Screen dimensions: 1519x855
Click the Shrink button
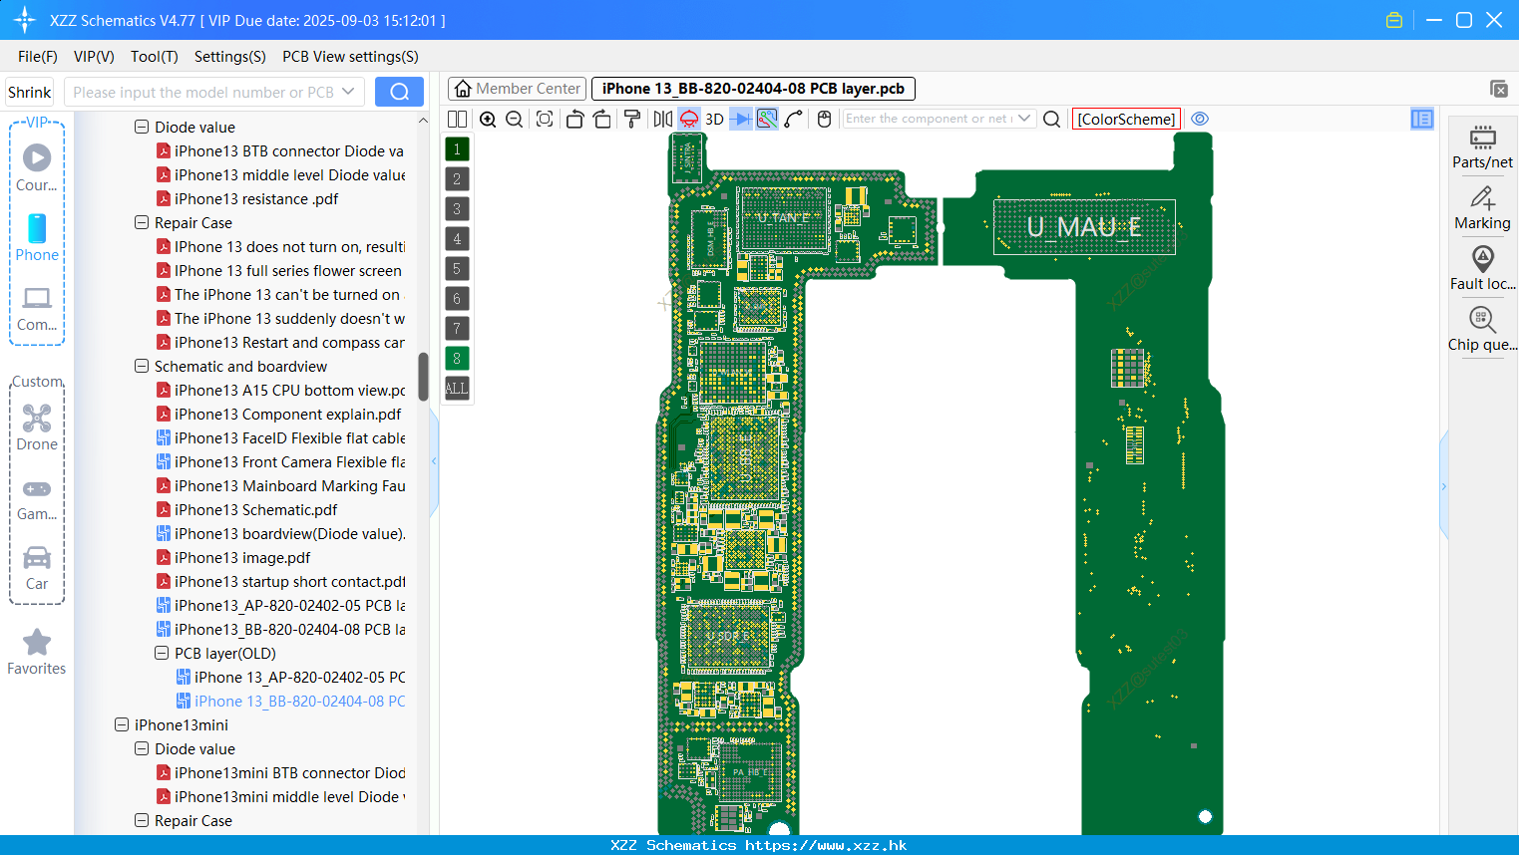(29, 92)
